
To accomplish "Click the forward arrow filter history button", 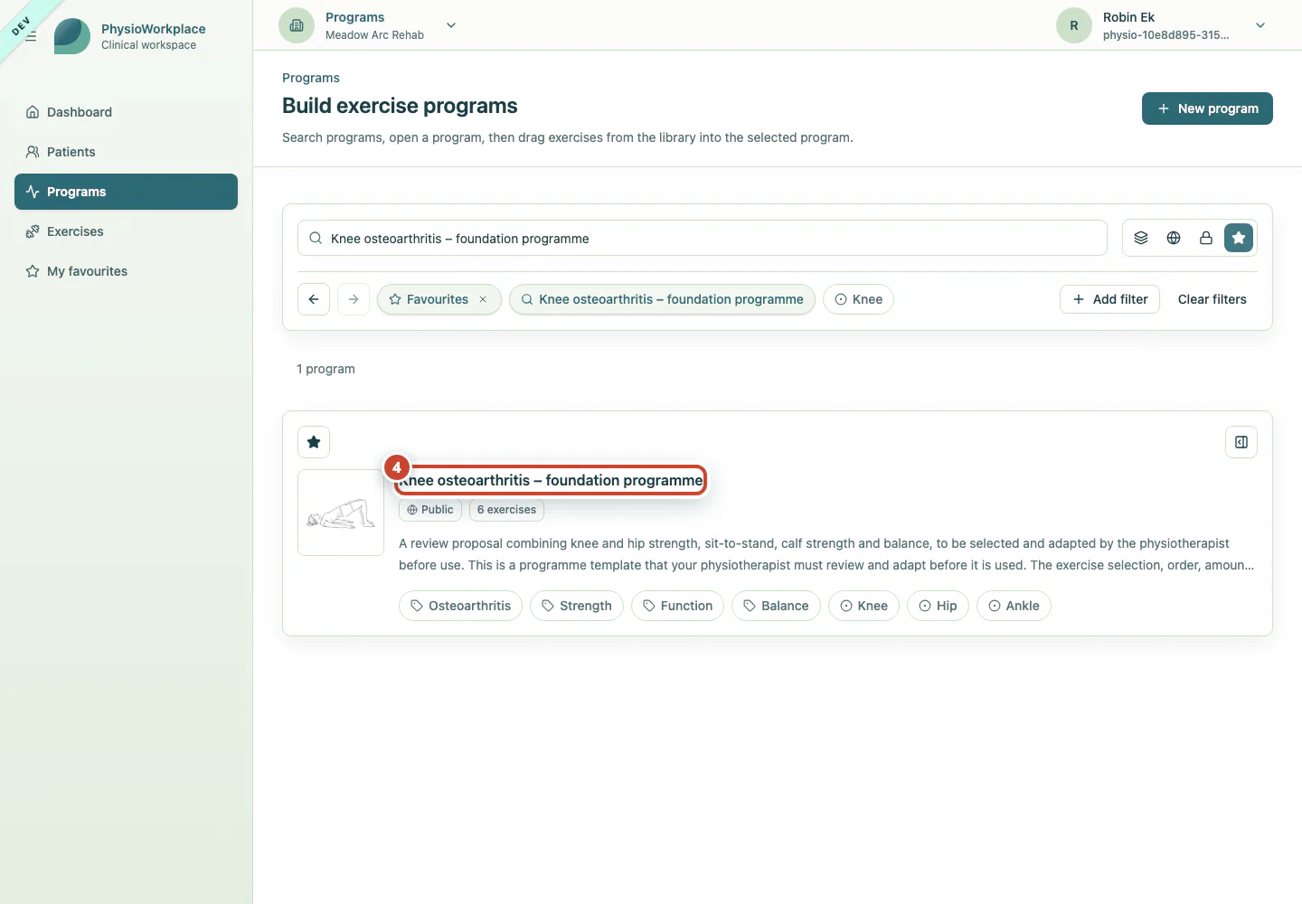I will [354, 299].
